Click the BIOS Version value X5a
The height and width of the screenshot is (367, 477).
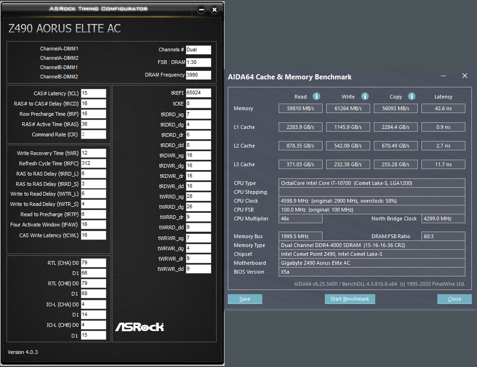(372, 272)
